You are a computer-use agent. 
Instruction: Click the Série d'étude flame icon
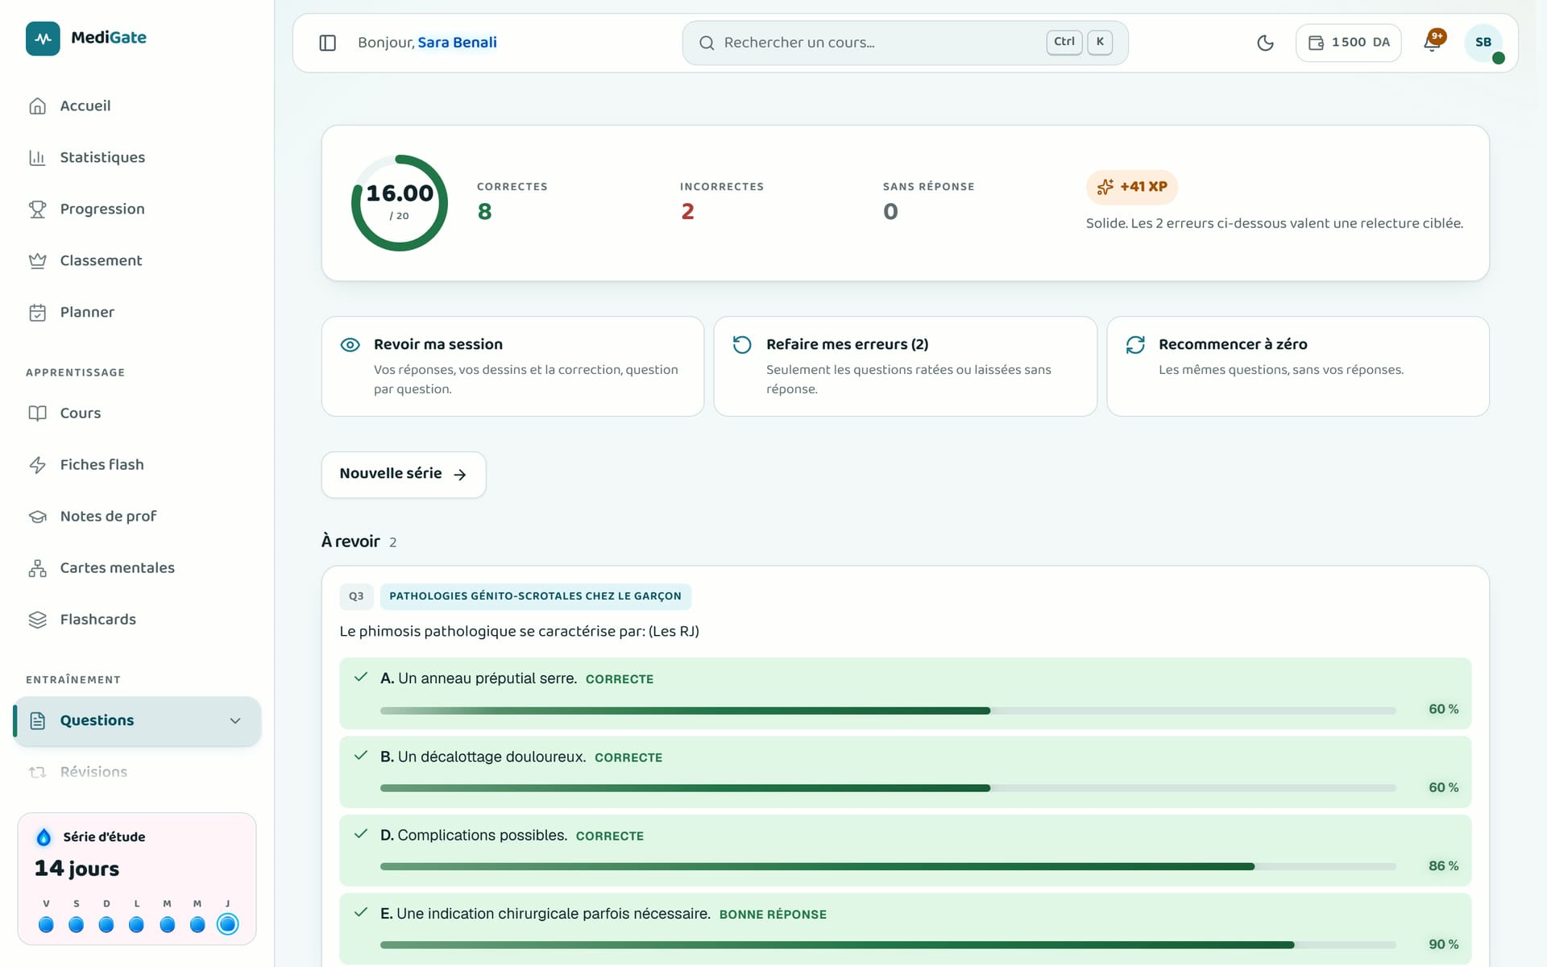click(44, 837)
